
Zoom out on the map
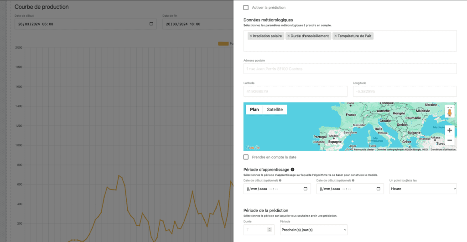click(449, 140)
